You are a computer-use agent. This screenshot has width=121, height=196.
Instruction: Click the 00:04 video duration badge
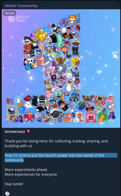click(x=10, y=13)
